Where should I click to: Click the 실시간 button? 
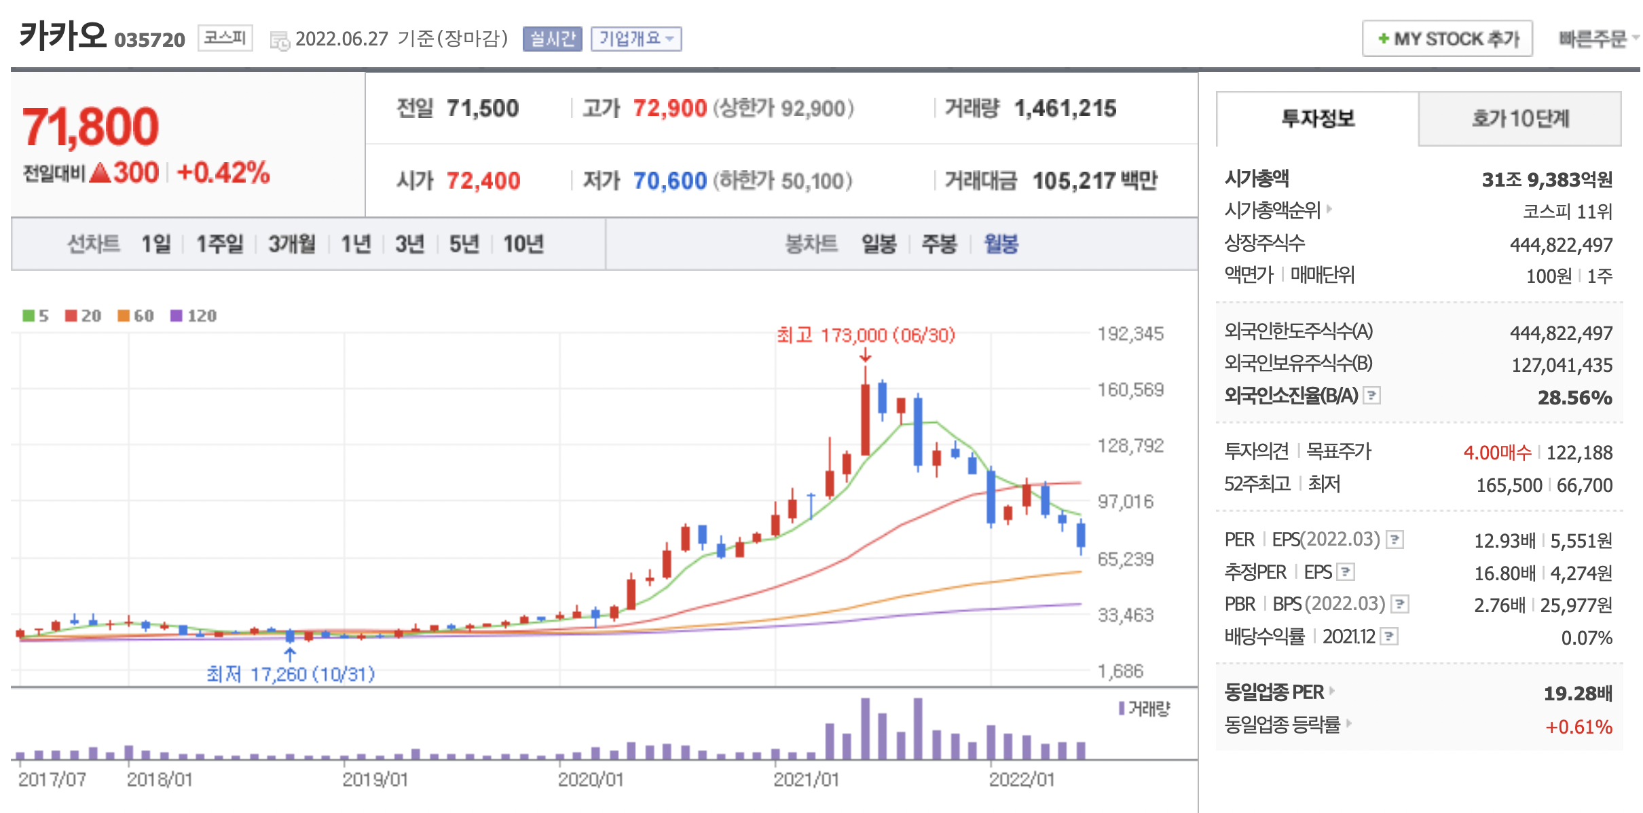pyautogui.click(x=553, y=39)
